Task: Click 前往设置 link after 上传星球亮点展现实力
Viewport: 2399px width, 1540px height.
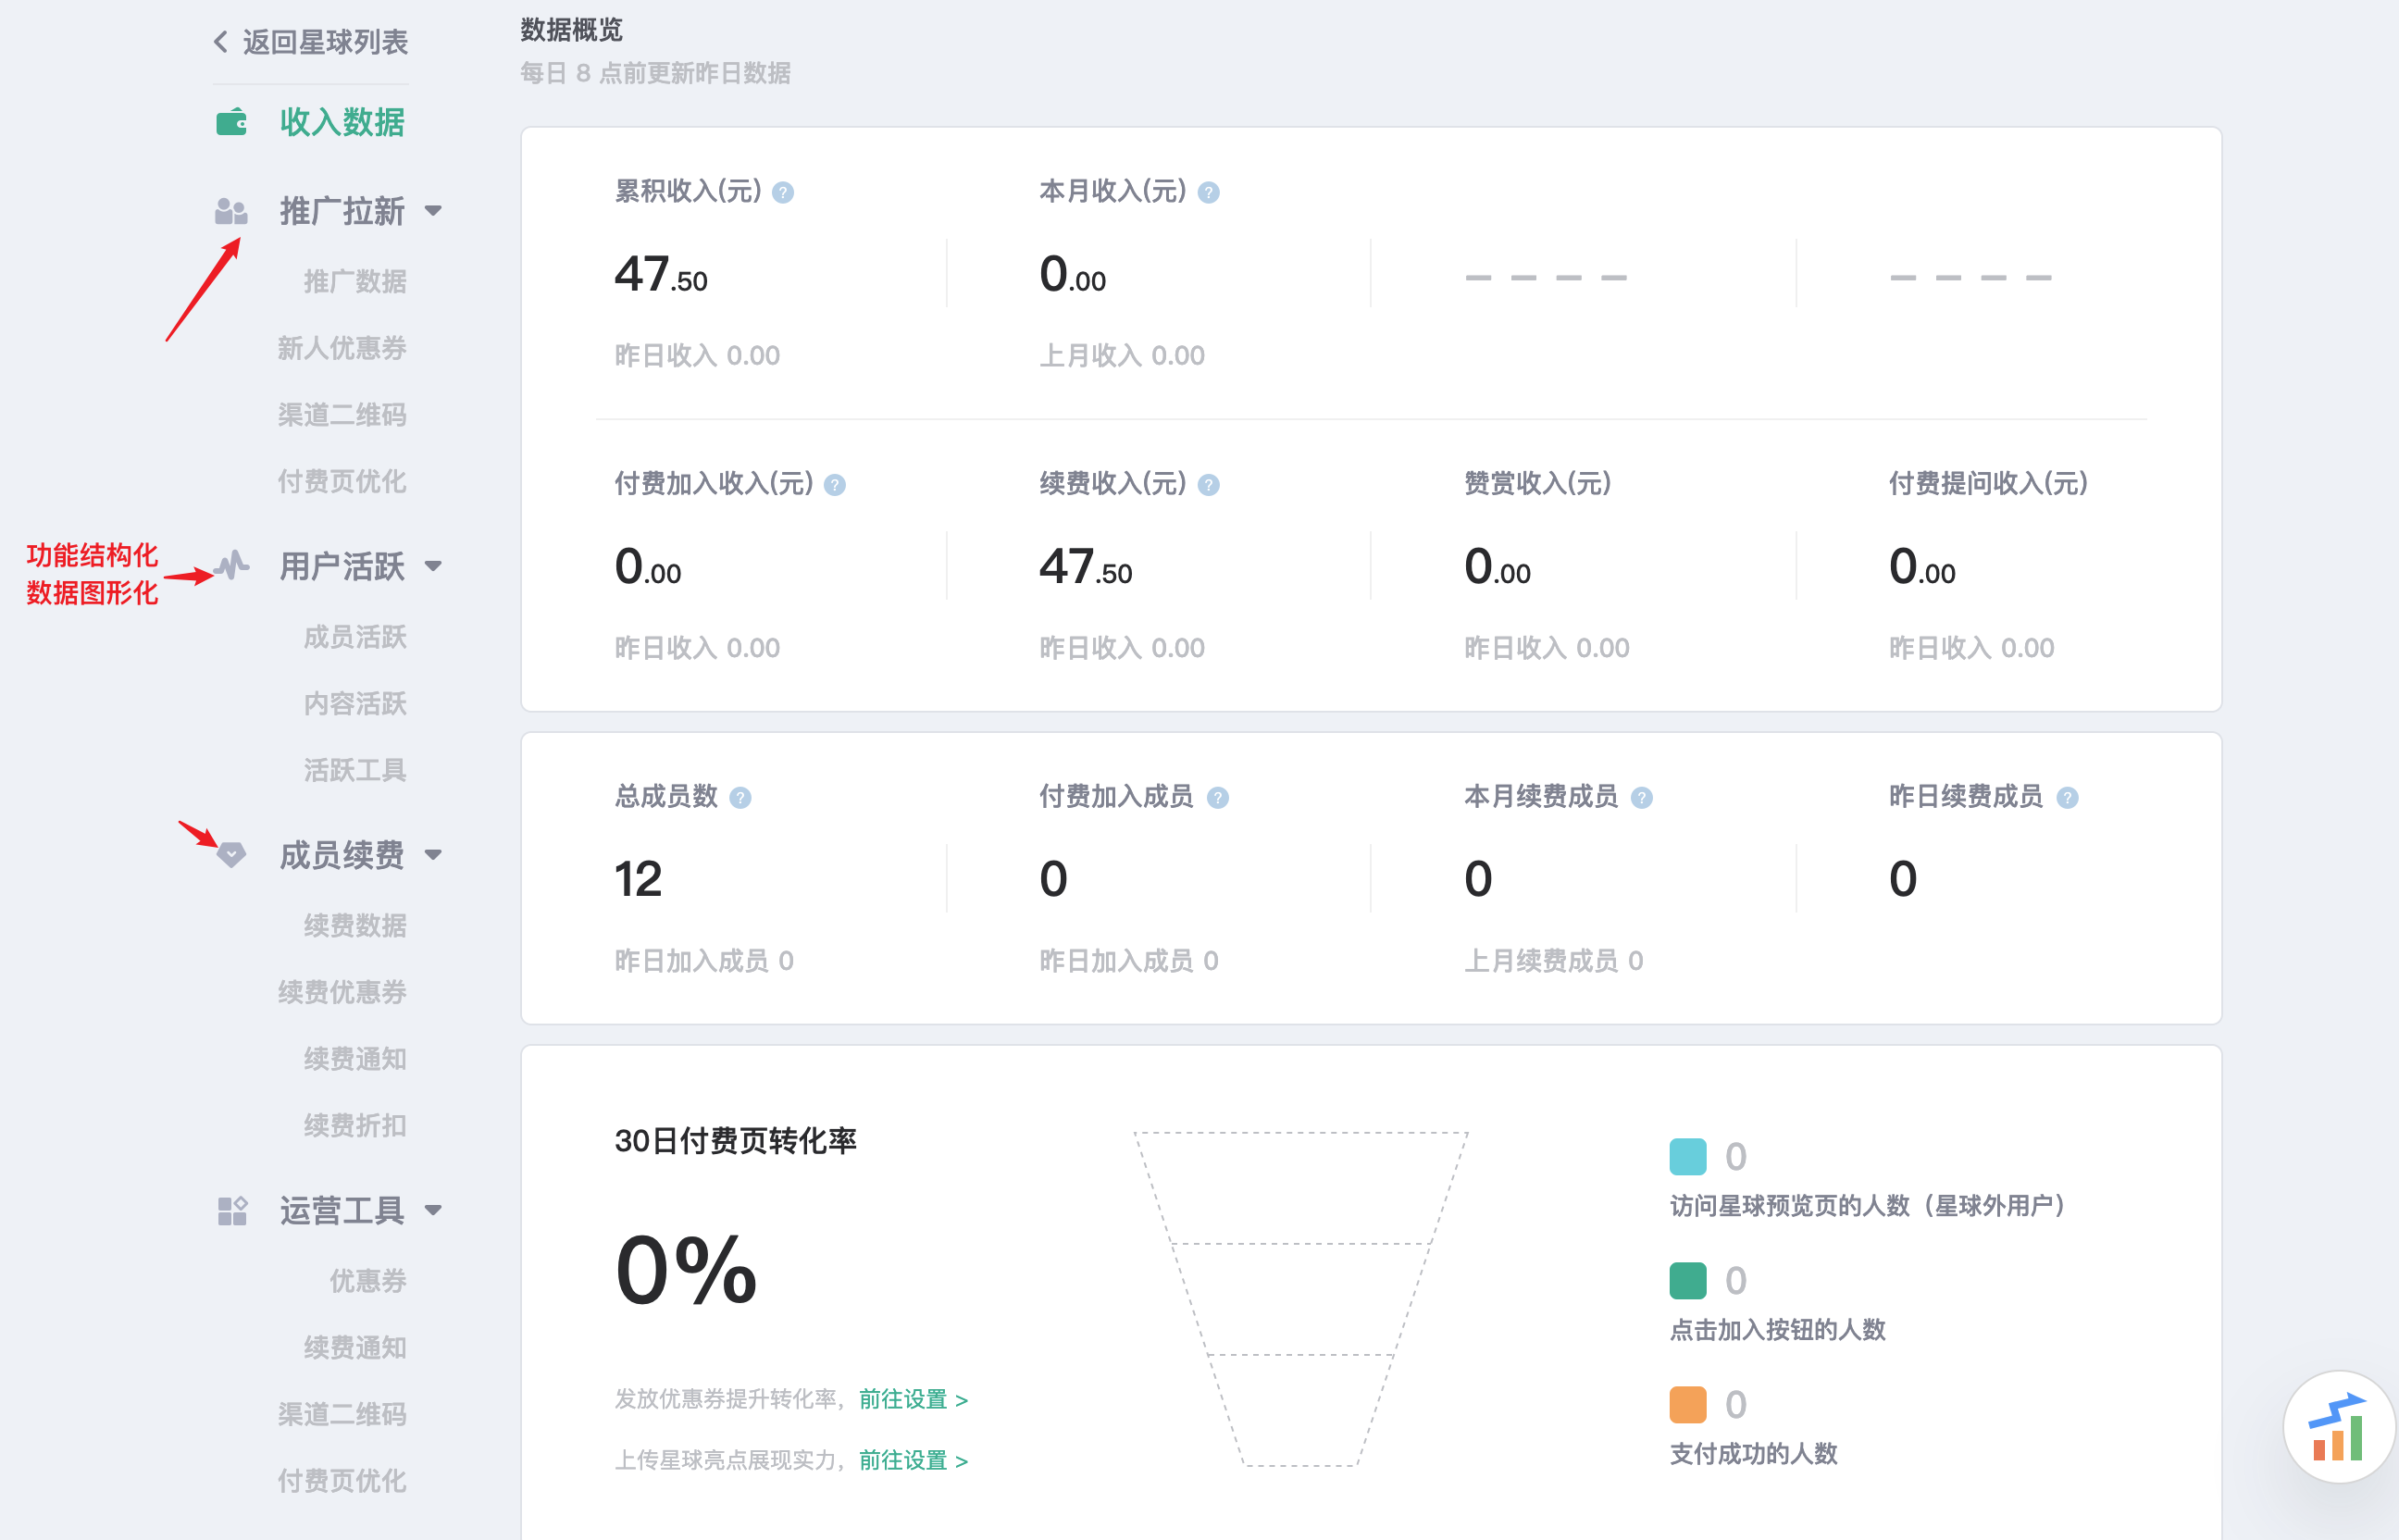Action: (x=913, y=1460)
